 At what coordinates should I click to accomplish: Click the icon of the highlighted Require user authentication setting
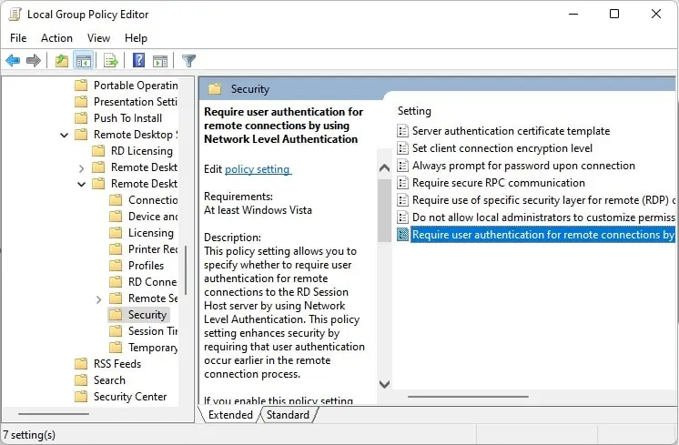402,235
